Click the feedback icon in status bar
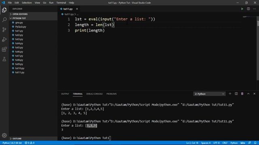The image size is (259, 145). (x=249, y=143)
